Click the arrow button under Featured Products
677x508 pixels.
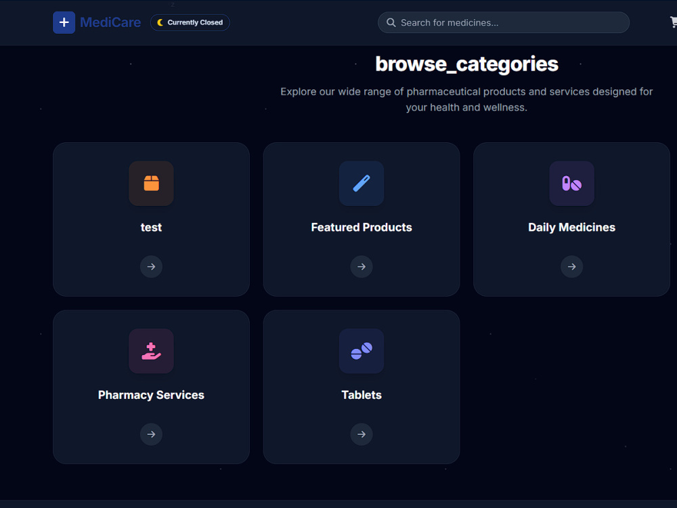[362, 266]
